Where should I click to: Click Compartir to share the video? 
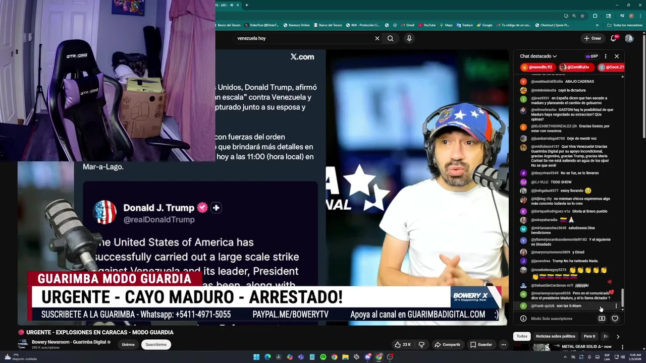(x=448, y=345)
